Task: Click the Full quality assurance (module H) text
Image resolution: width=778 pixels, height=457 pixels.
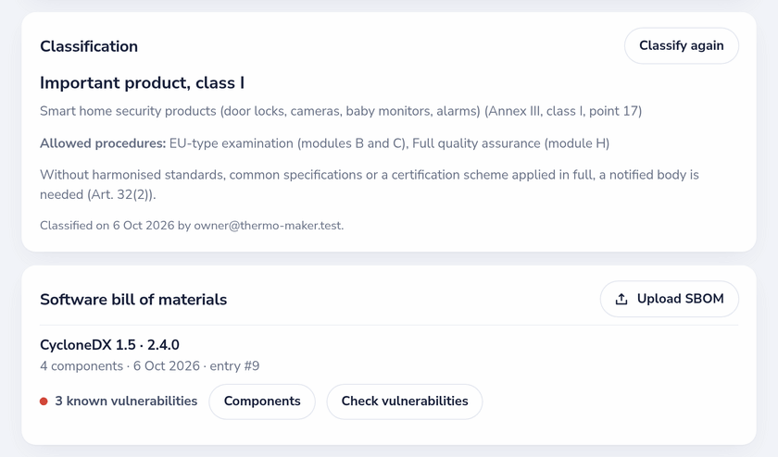Action: pos(510,143)
